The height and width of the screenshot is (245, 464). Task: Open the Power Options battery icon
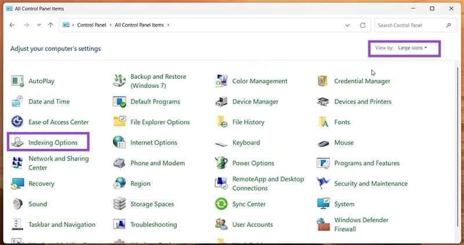tap(221, 163)
